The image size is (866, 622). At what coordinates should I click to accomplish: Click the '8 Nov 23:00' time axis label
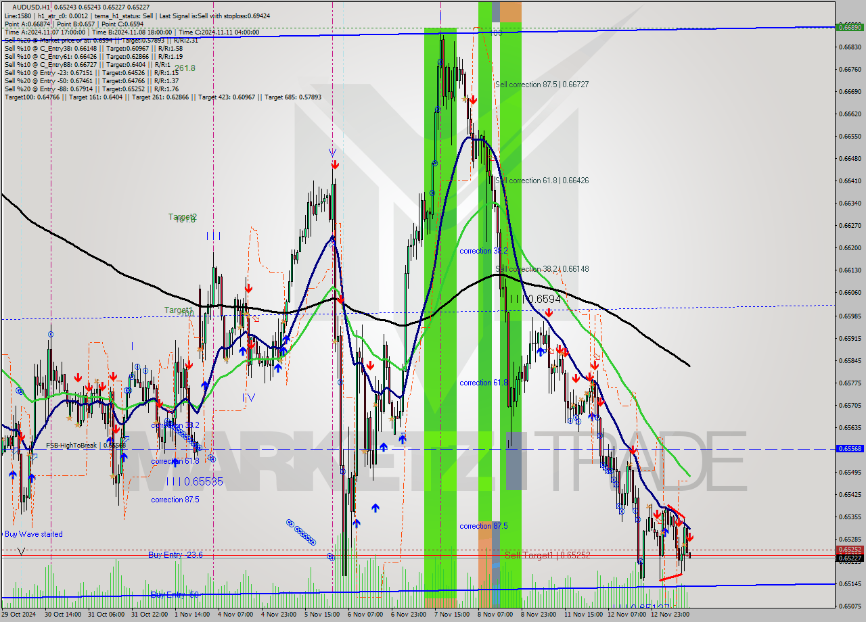pos(539,615)
